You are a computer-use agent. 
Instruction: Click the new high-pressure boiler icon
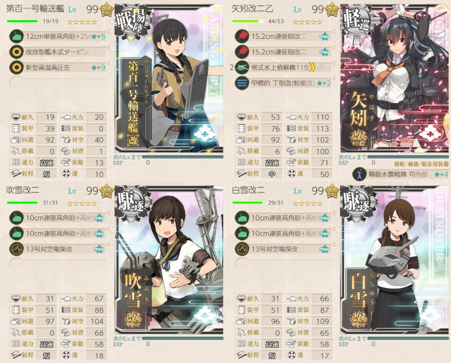tap(16, 68)
